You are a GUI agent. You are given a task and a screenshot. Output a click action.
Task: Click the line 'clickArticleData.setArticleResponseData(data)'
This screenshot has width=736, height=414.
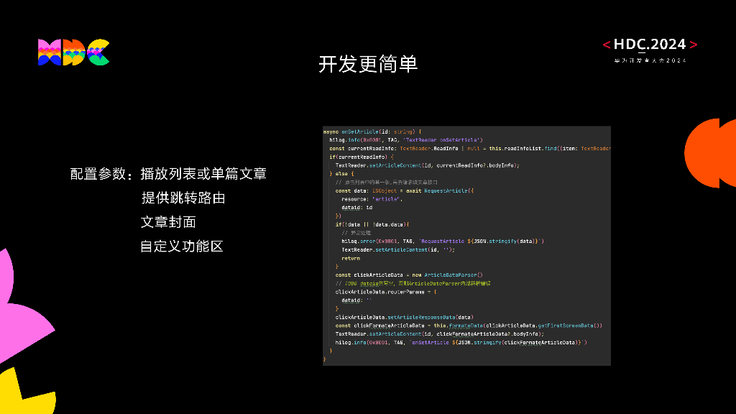pos(404,317)
